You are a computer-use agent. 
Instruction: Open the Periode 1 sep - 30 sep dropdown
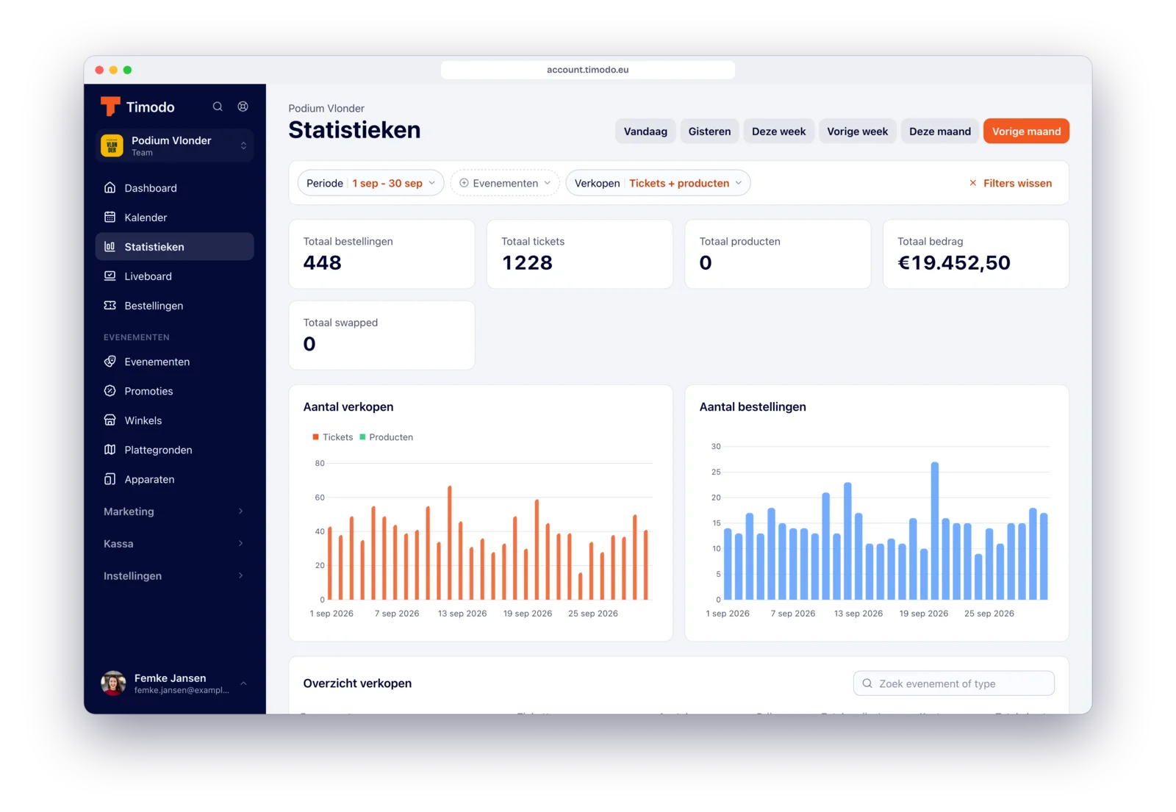pyautogui.click(x=370, y=183)
